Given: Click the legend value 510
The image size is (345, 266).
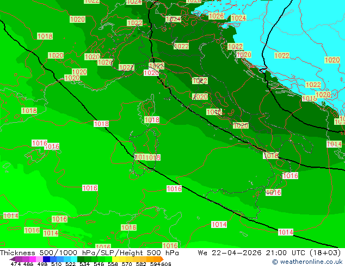Looking at the screenshot, I should [x=57, y=264].
